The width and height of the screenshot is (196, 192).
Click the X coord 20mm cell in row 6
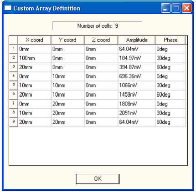point(35,95)
